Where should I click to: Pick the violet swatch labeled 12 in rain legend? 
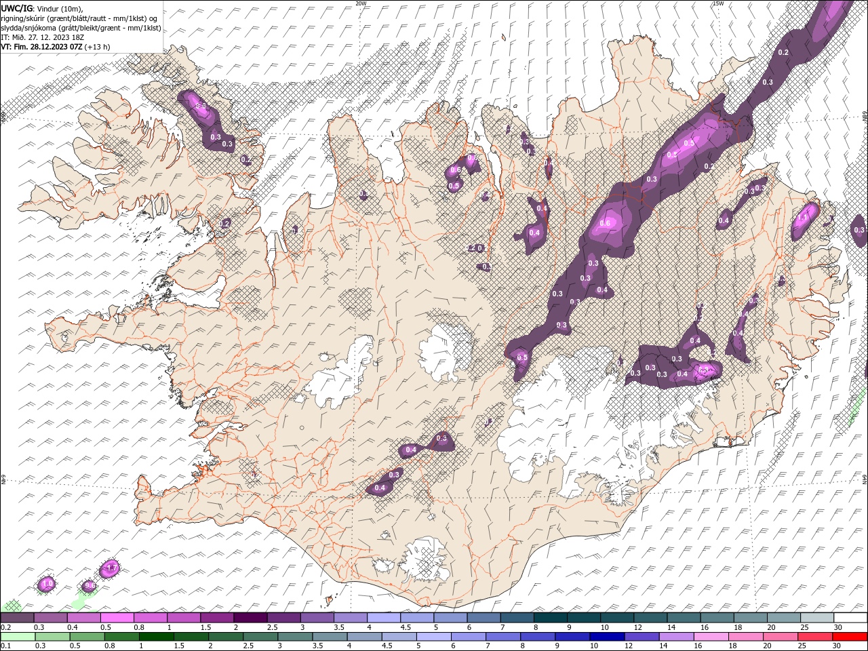pyautogui.click(x=642, y=637)
